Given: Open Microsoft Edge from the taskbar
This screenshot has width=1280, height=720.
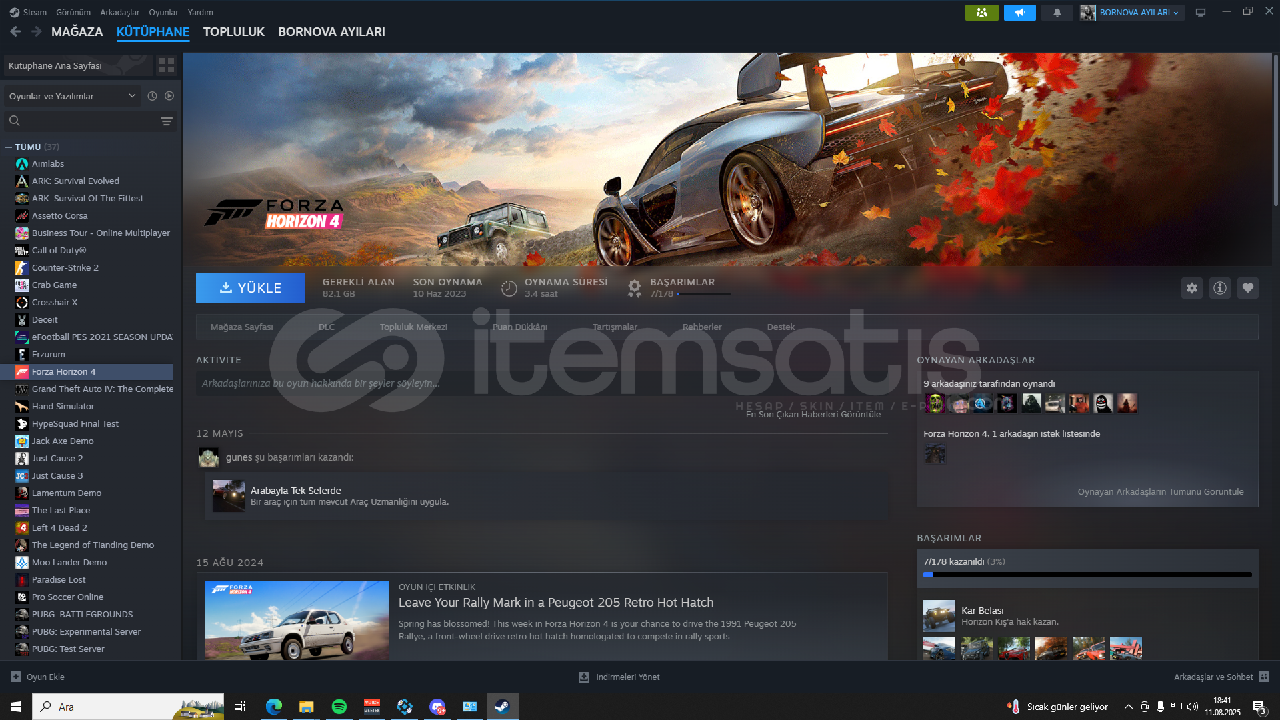Looking at the screenshot, I should click(x=274, y=707).
